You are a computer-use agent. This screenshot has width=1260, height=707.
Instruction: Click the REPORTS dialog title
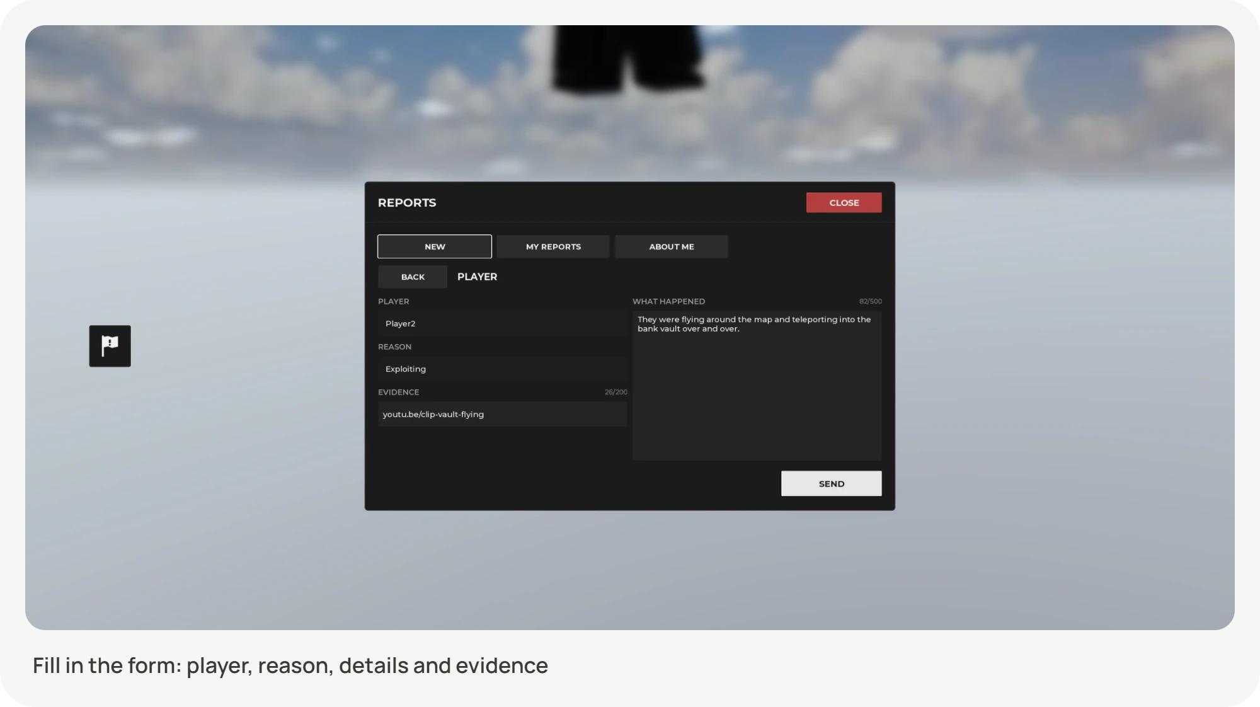407,202
